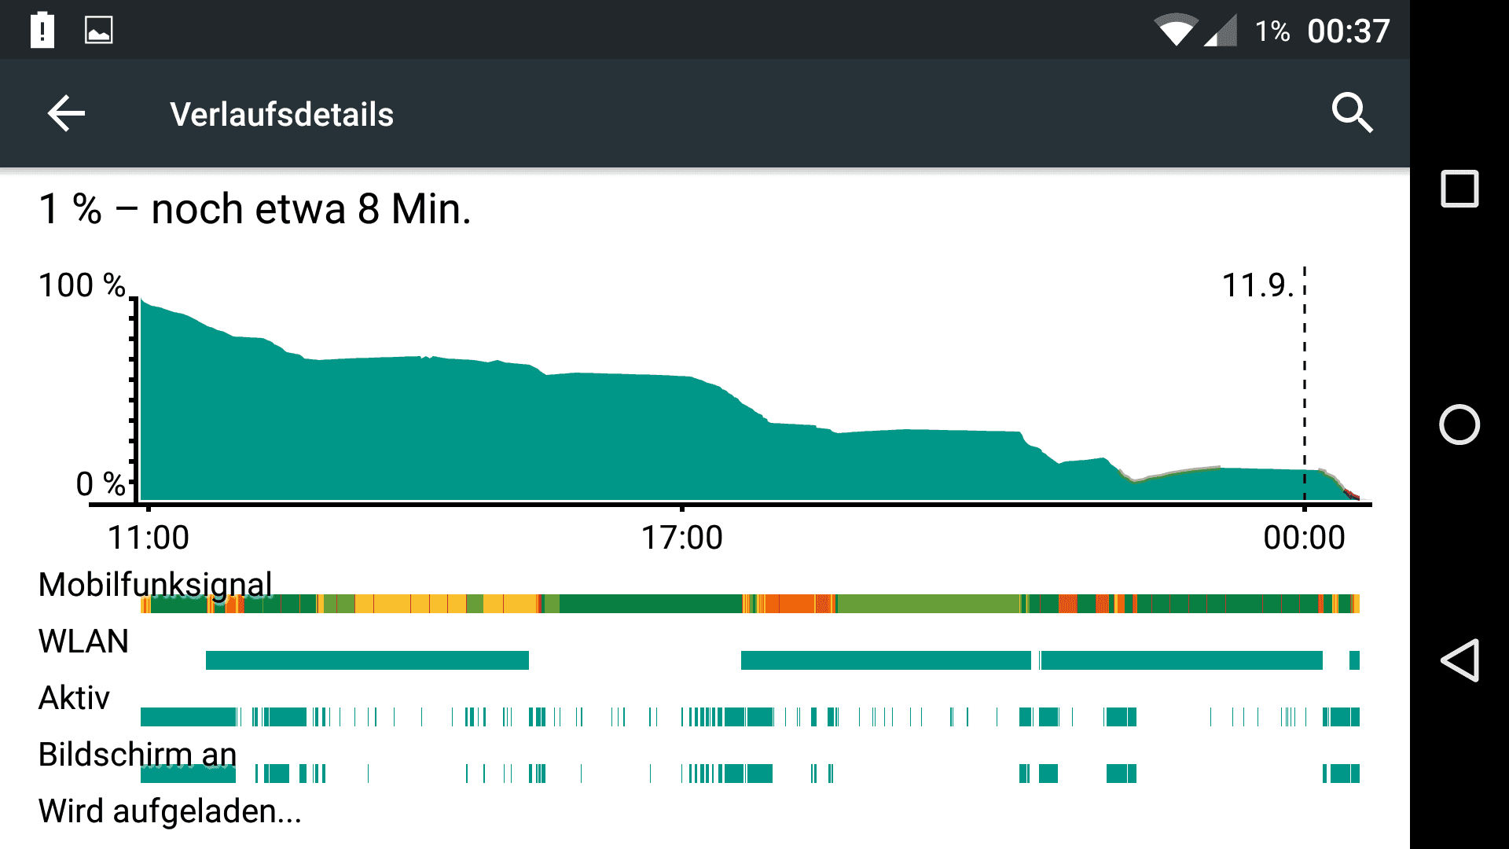Tap the Wird aufgeladen label
This screenshot has height=849, width=1509.
pyautogui.click(x=170, y=811)
